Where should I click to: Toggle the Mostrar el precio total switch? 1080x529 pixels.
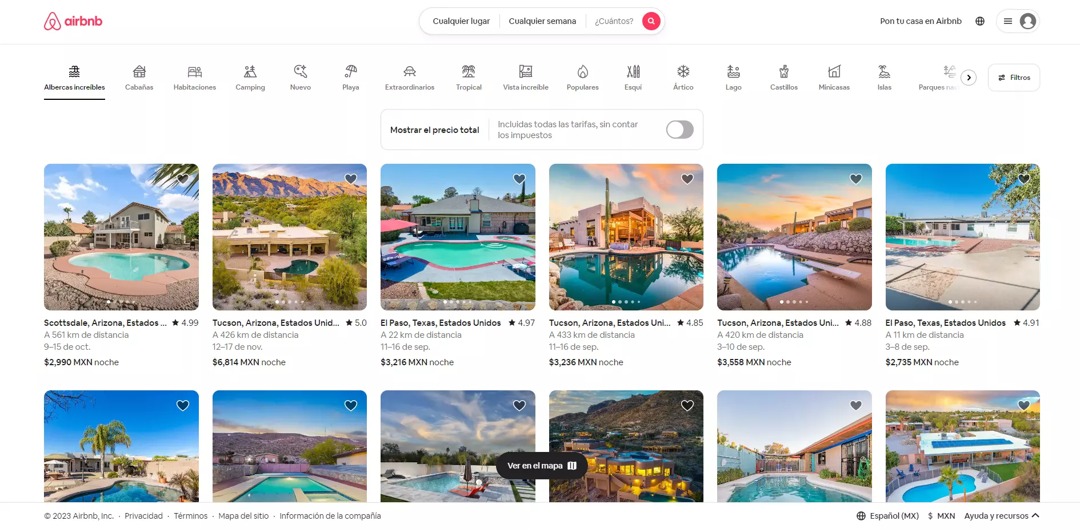pos(679,130)
